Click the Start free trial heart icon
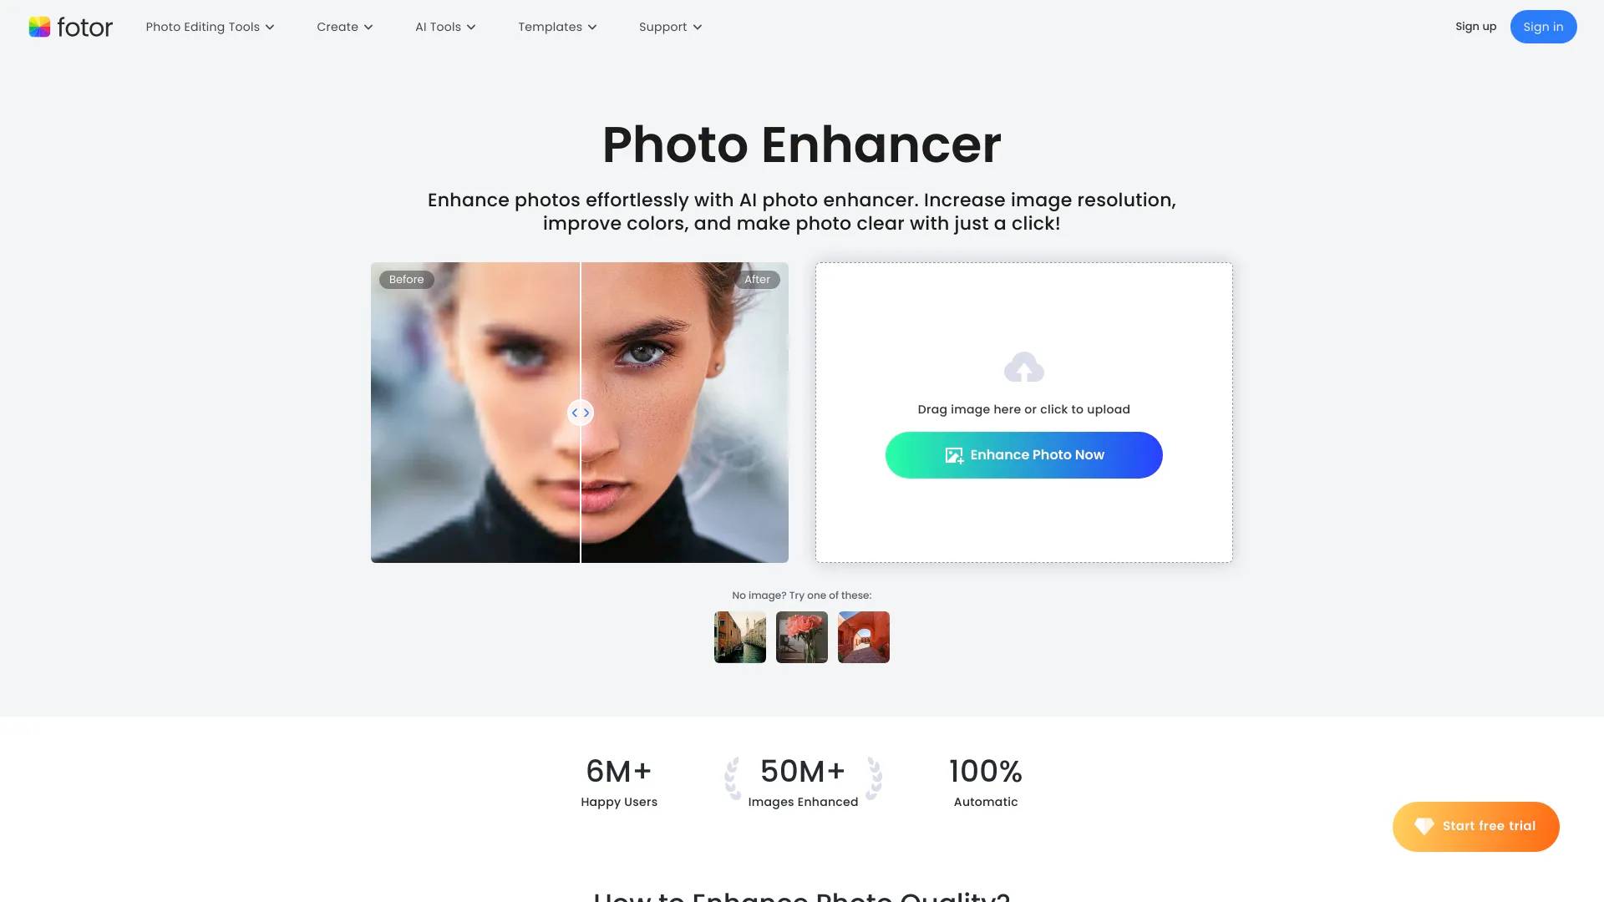1604x902 pixels. [x=1424, y=826]
